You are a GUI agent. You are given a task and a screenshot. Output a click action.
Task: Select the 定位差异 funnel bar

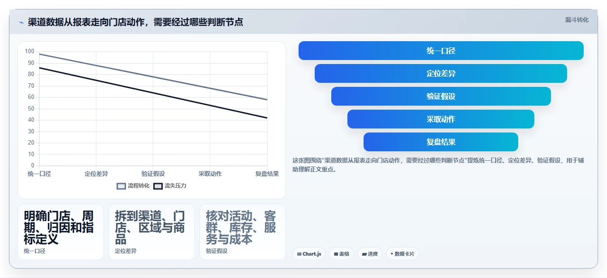pos(441,73)
